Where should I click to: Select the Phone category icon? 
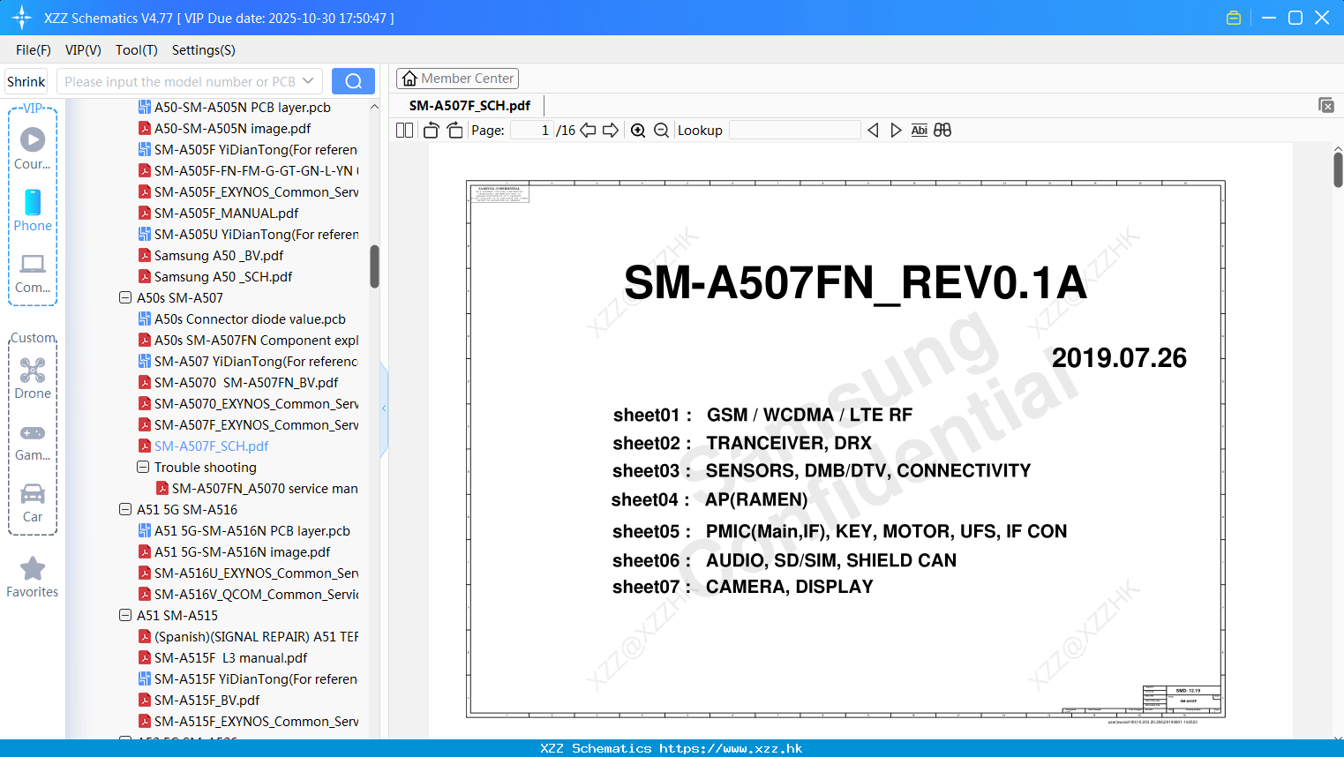coord(33,211)
